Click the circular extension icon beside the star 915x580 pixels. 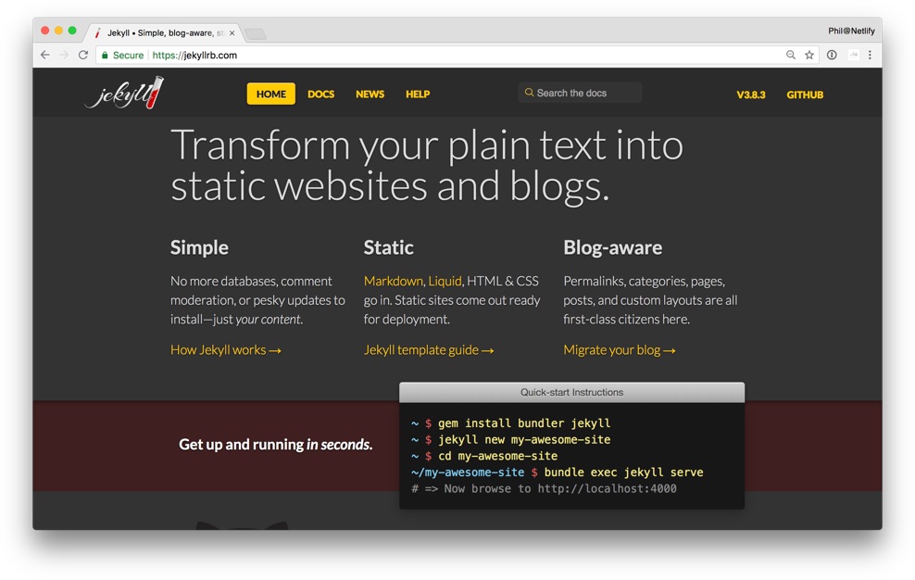832,56
